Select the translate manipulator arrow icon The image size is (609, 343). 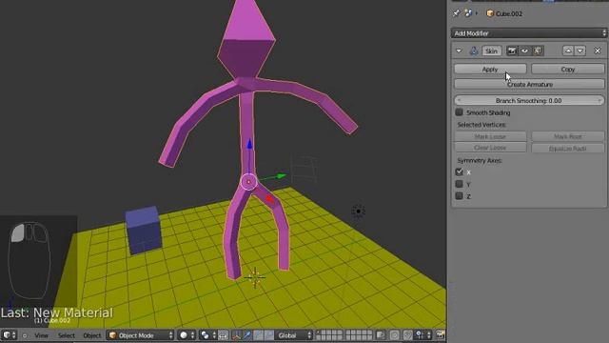[247, 335]
